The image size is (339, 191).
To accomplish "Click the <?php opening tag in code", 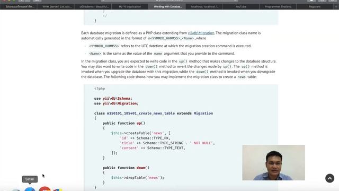I will (100, 89).
